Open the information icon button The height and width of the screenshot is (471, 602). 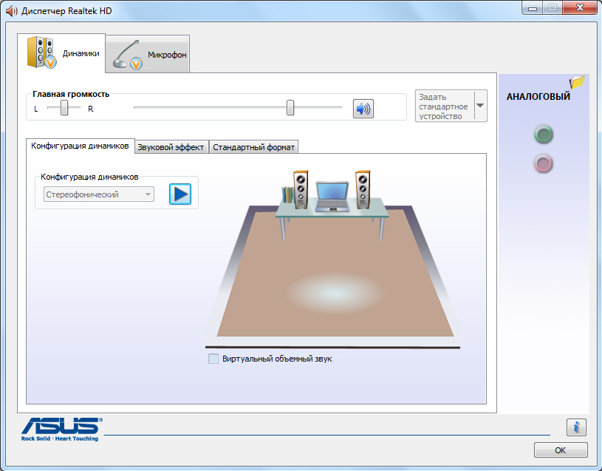[x=576, y=427]
